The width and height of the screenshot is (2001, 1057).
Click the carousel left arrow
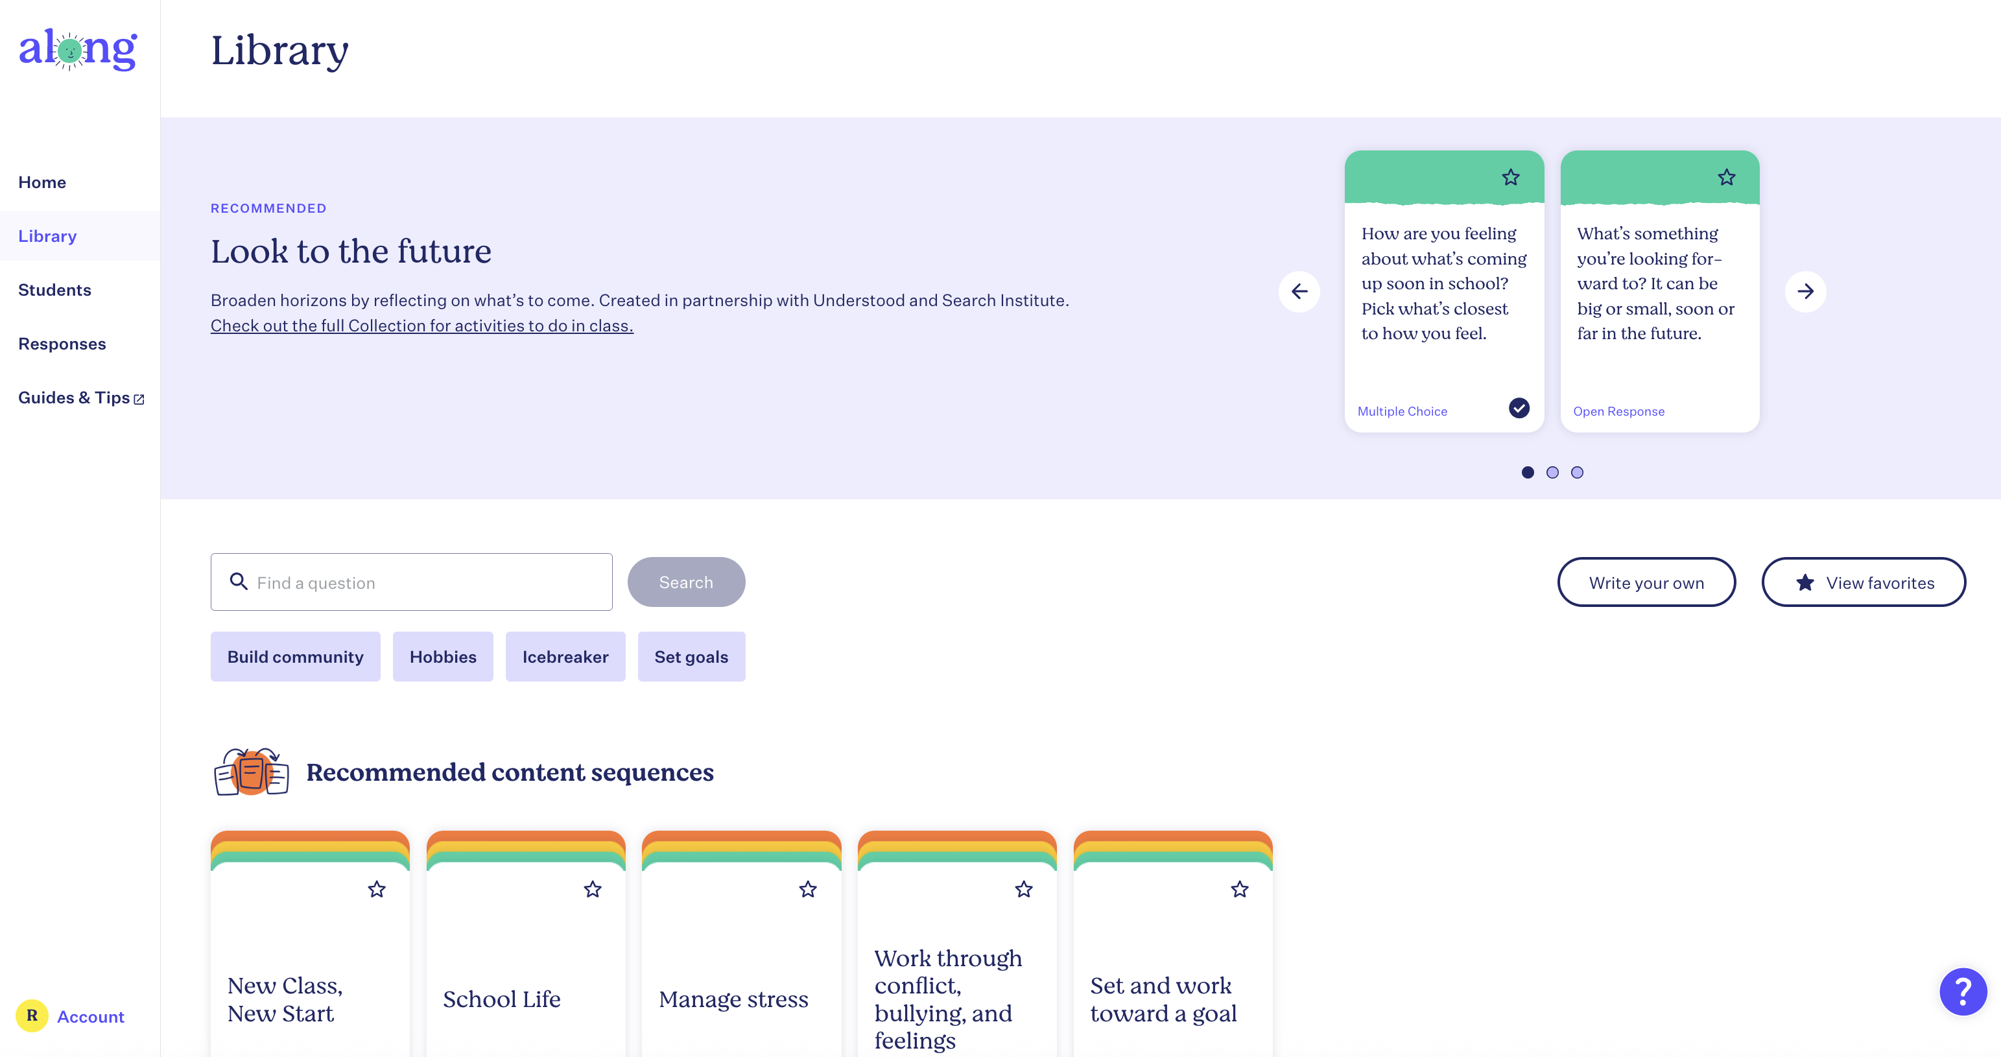(x=1299, y=291)
